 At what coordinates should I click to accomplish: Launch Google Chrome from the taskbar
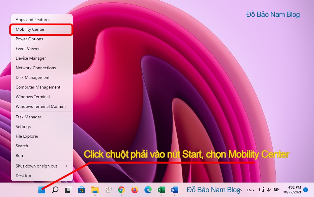click(x=121, y=190)
